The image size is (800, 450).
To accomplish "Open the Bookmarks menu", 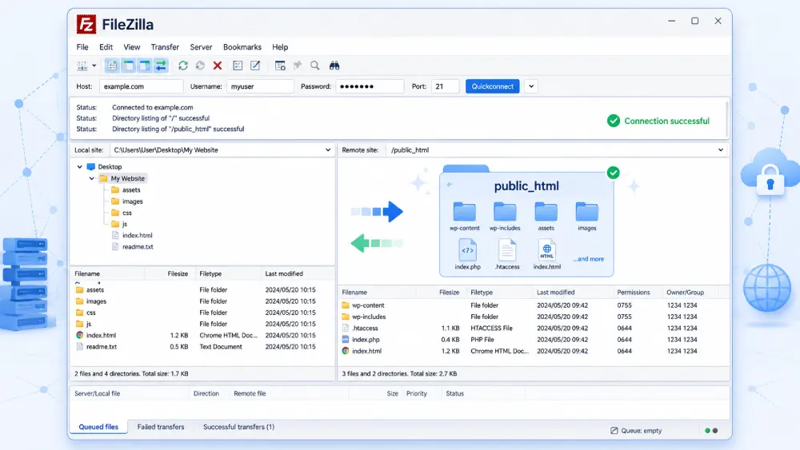I will point(242,47).
